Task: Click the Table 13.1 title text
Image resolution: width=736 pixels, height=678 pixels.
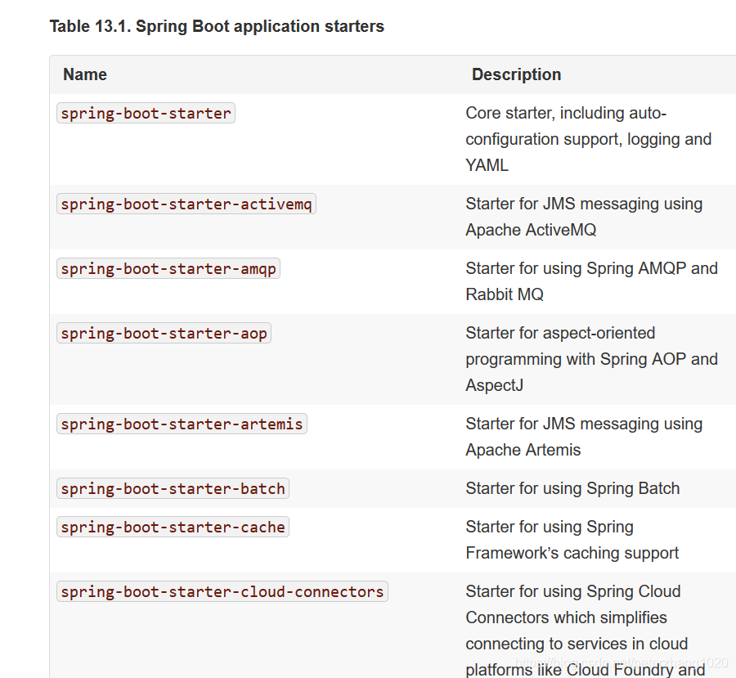Action: coord(217,26)
